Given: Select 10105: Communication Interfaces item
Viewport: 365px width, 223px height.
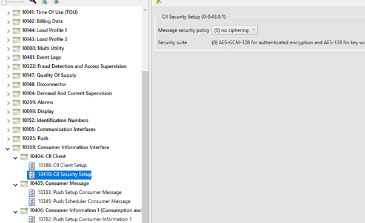Looking at the screenshot, I should click(x=59, y=129).
